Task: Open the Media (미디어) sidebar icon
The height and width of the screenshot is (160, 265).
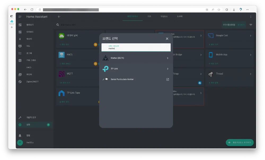Action: point(20,74)
